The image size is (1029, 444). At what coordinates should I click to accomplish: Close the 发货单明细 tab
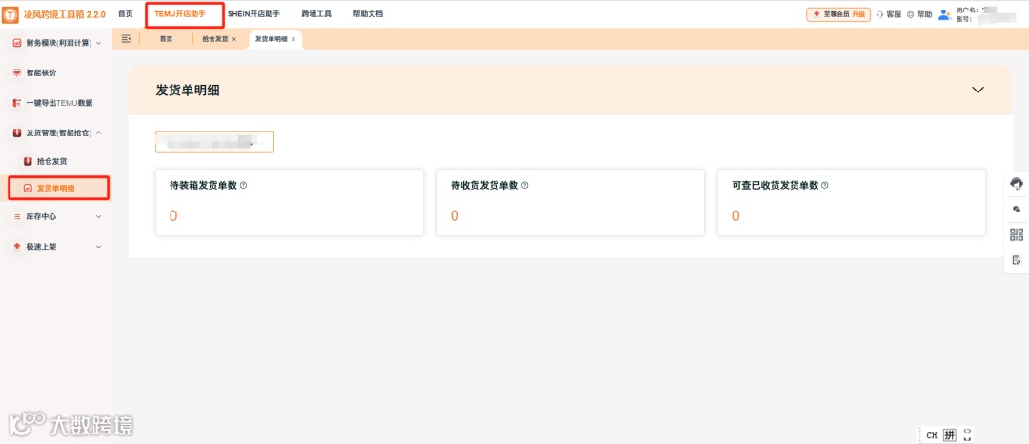pos(293,39)
